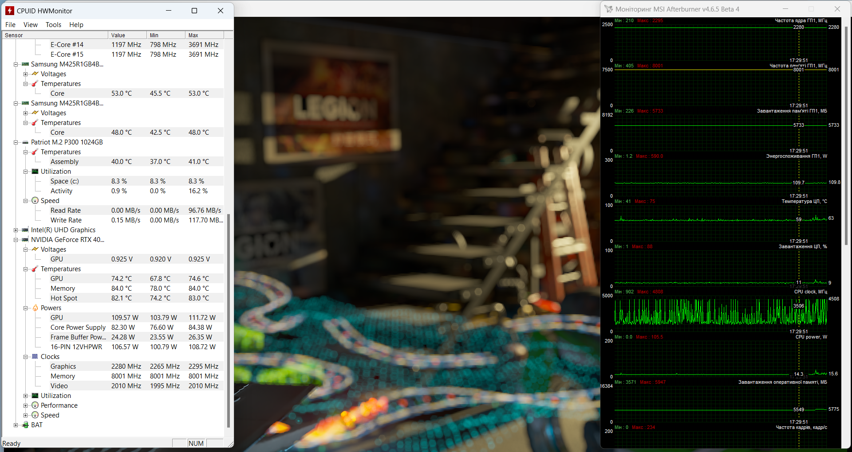The height and width of the screenshot is (452, 852).
Task: Click the NVIDIA GeForce RTX GPU icon
Action: click(x=25, y=240)
